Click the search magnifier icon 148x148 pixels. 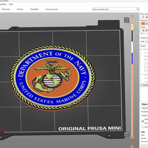(x=138, y=9)
